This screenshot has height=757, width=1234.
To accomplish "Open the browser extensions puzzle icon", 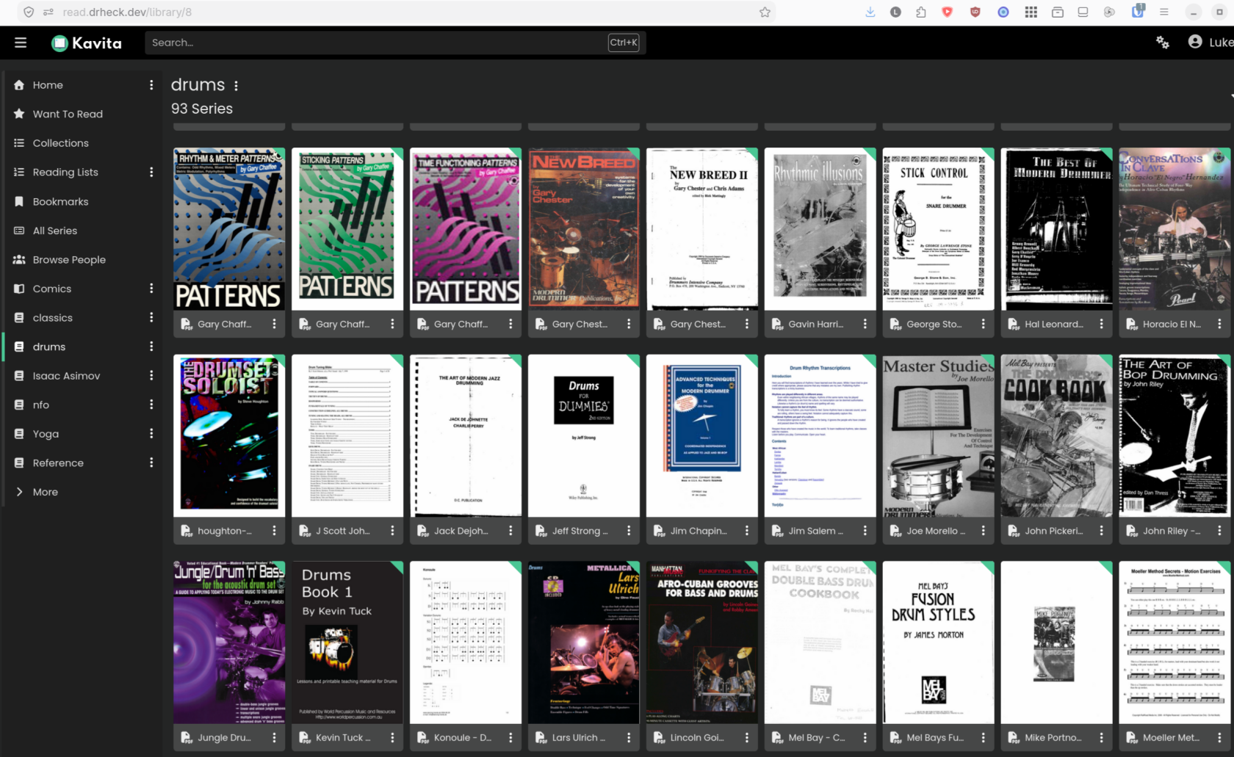I will click(921, 12).
